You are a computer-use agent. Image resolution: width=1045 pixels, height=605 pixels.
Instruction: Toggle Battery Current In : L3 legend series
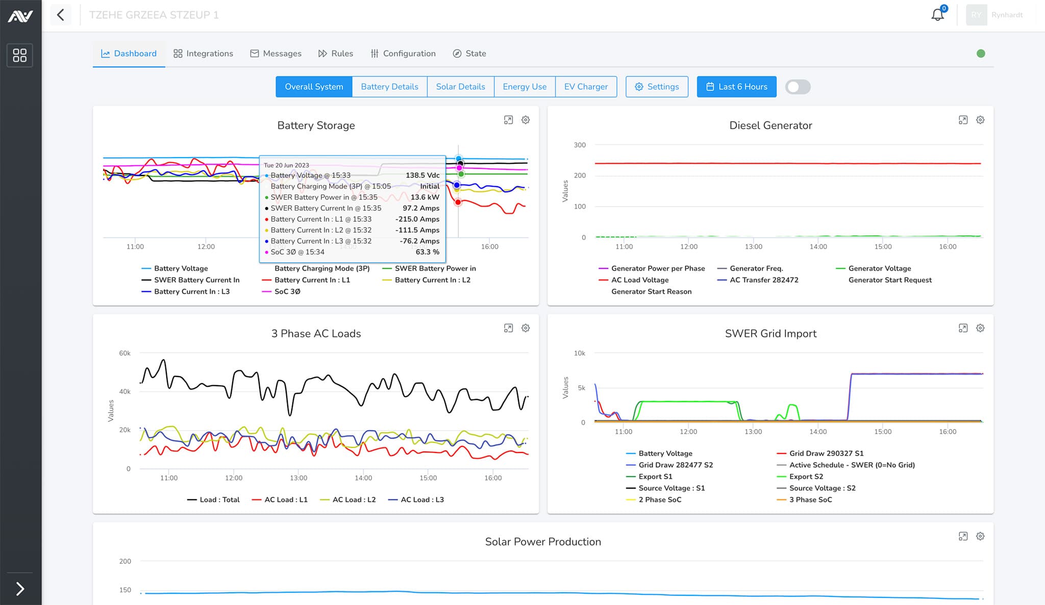[186, 292]
